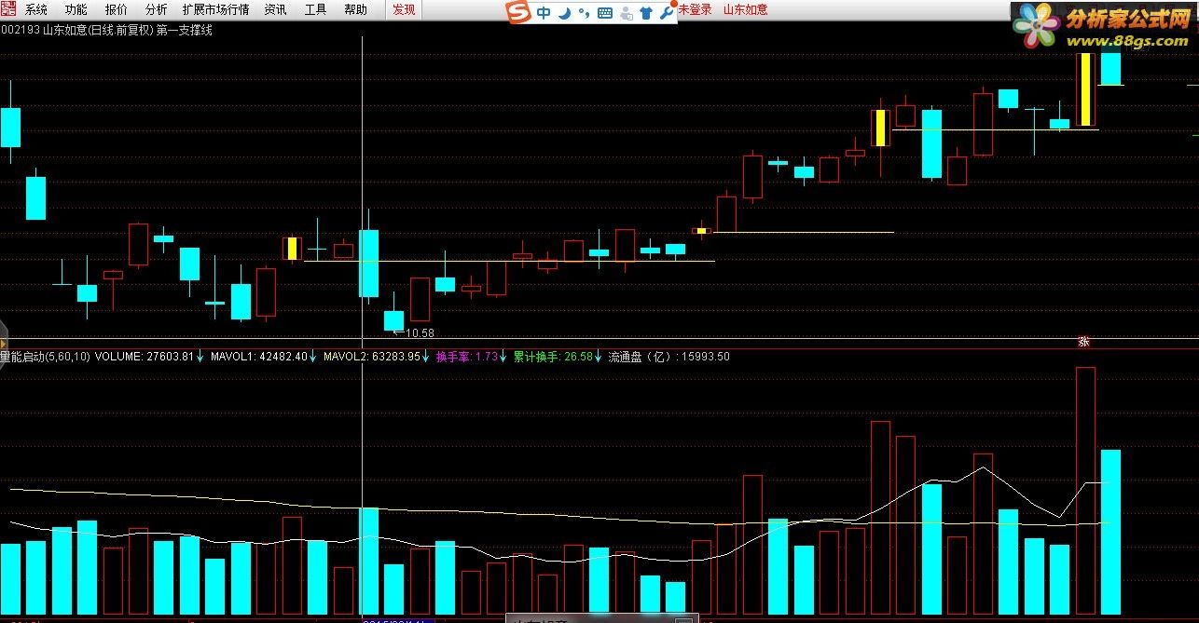The height and width of the screenshot is (623, 1199).
Task: Click the 流通盘(亿): 15993.50 value
Action: click(668, 357)
